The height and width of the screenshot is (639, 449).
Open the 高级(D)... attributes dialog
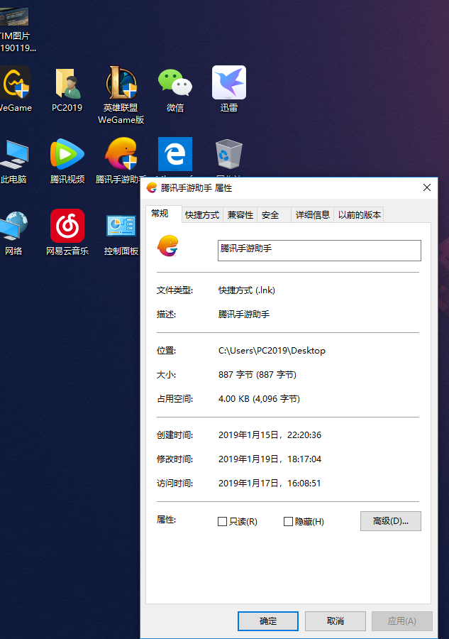(391, 521)
